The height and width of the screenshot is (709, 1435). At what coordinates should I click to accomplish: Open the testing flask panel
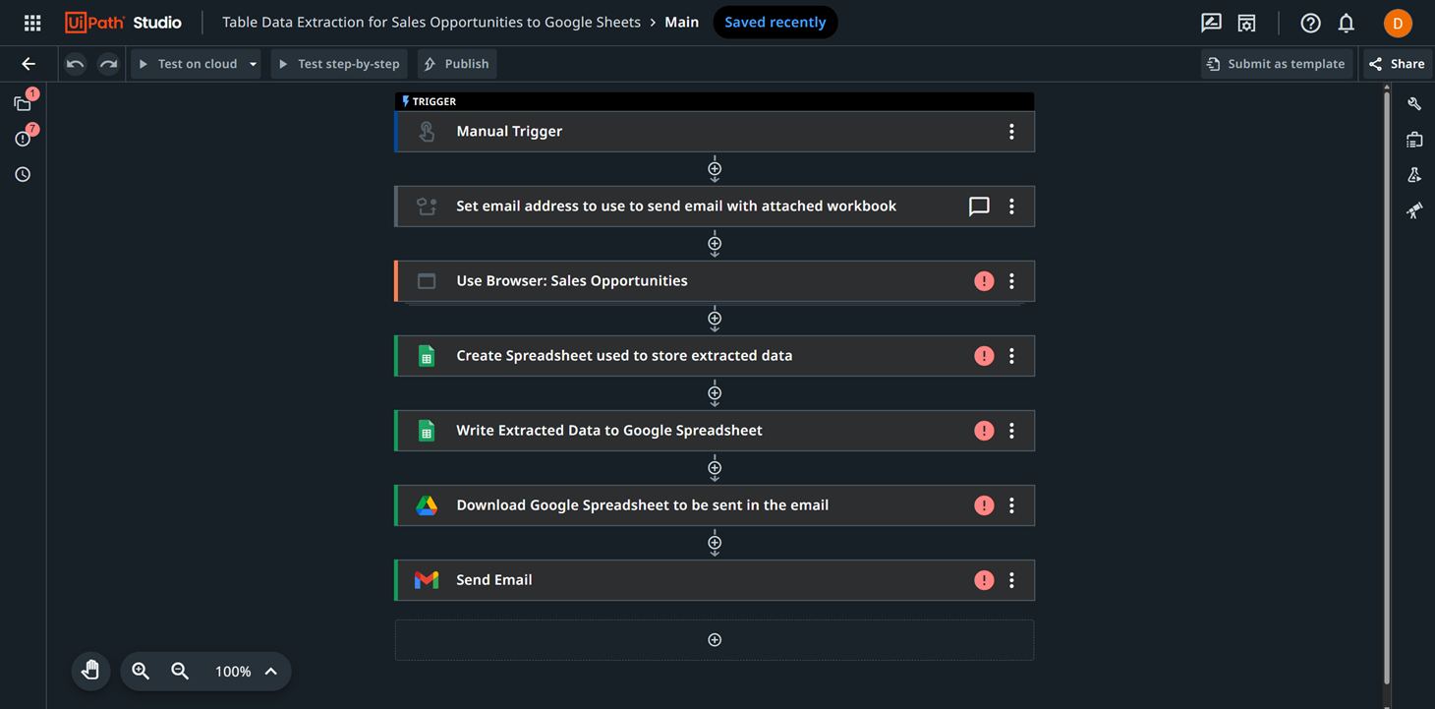[x=1413, y=174]
